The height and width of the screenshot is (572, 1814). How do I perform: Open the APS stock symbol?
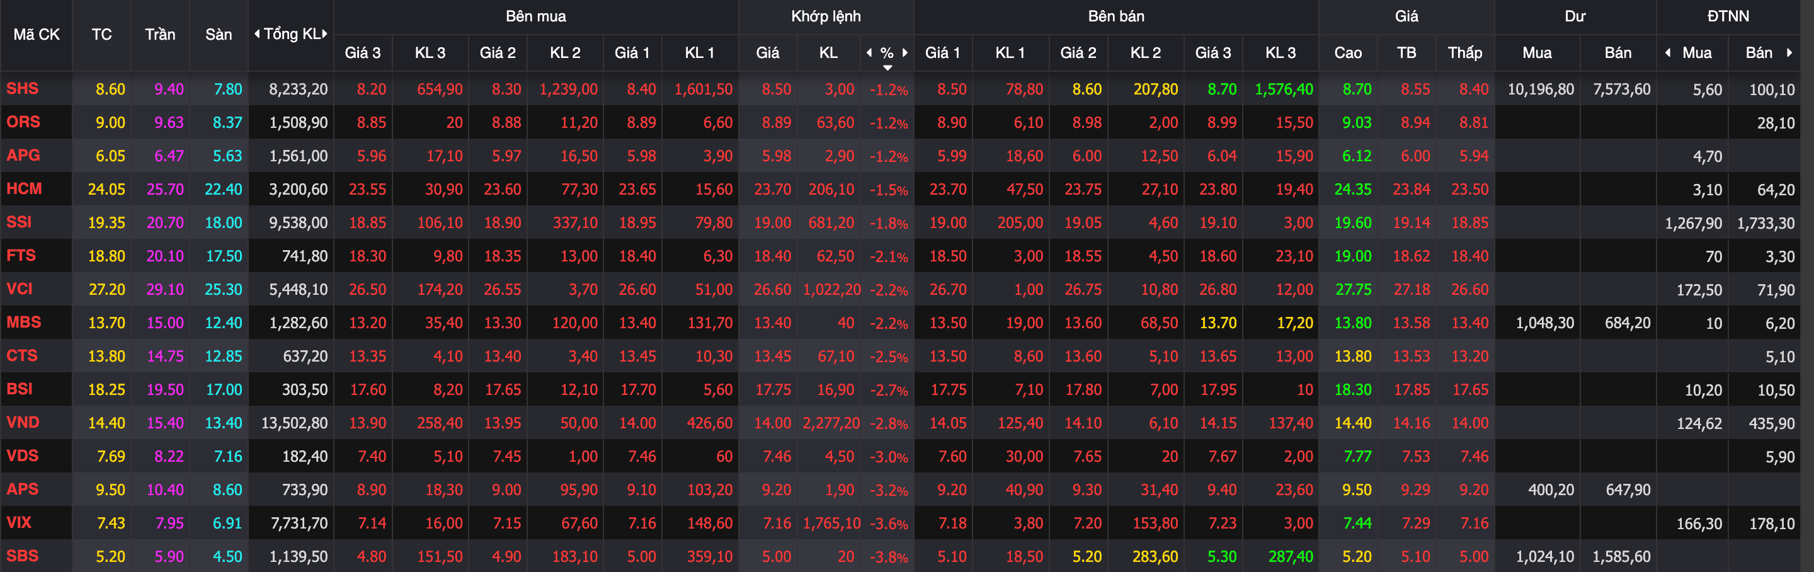click(23, 489)
